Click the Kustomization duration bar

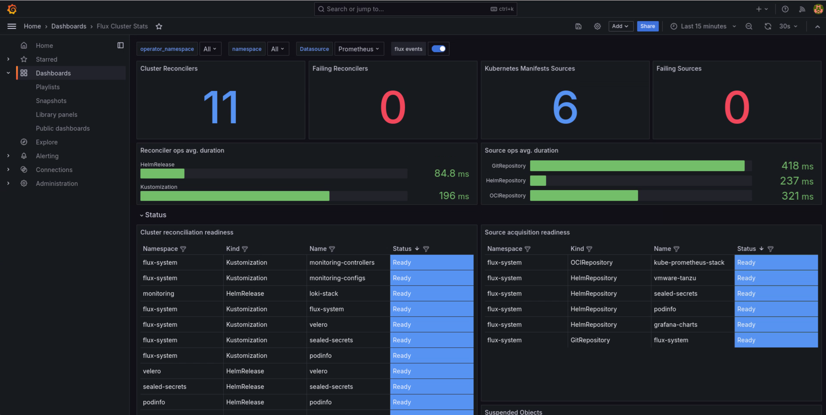tap(235, 196)
